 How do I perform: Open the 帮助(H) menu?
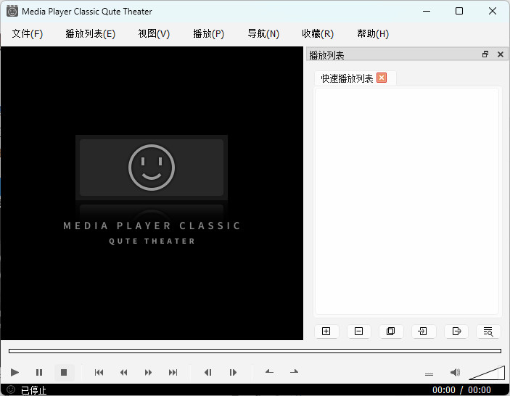pyautogui.click(x=373, y=34)
